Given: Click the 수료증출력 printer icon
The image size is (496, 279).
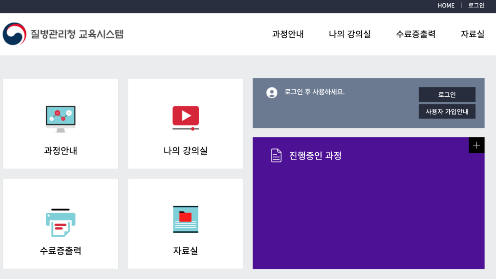Looking at the screenshot, I should pos(60,223).
